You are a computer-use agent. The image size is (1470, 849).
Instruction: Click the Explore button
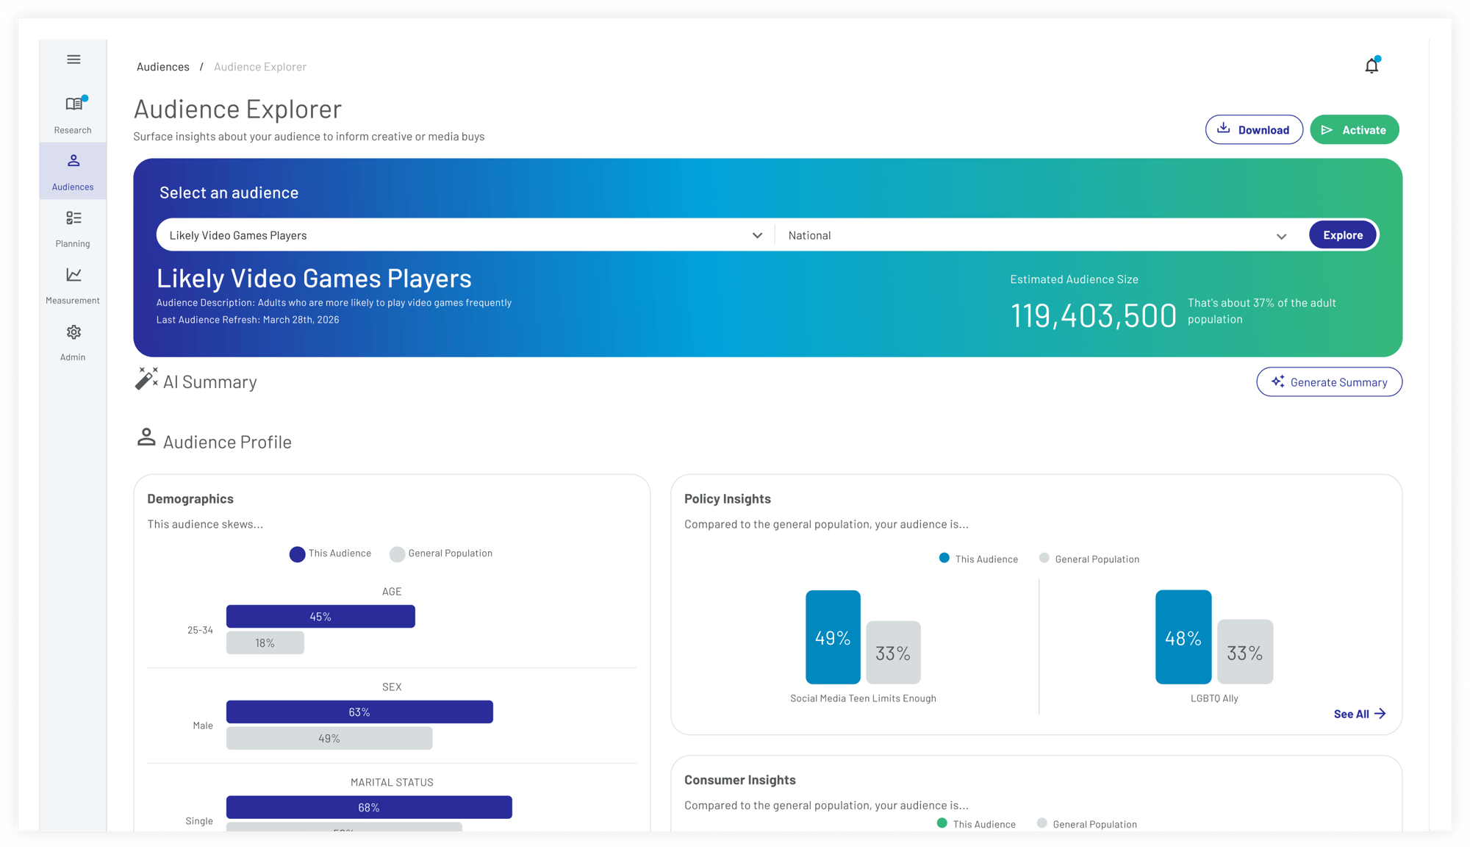[1343, 235]
